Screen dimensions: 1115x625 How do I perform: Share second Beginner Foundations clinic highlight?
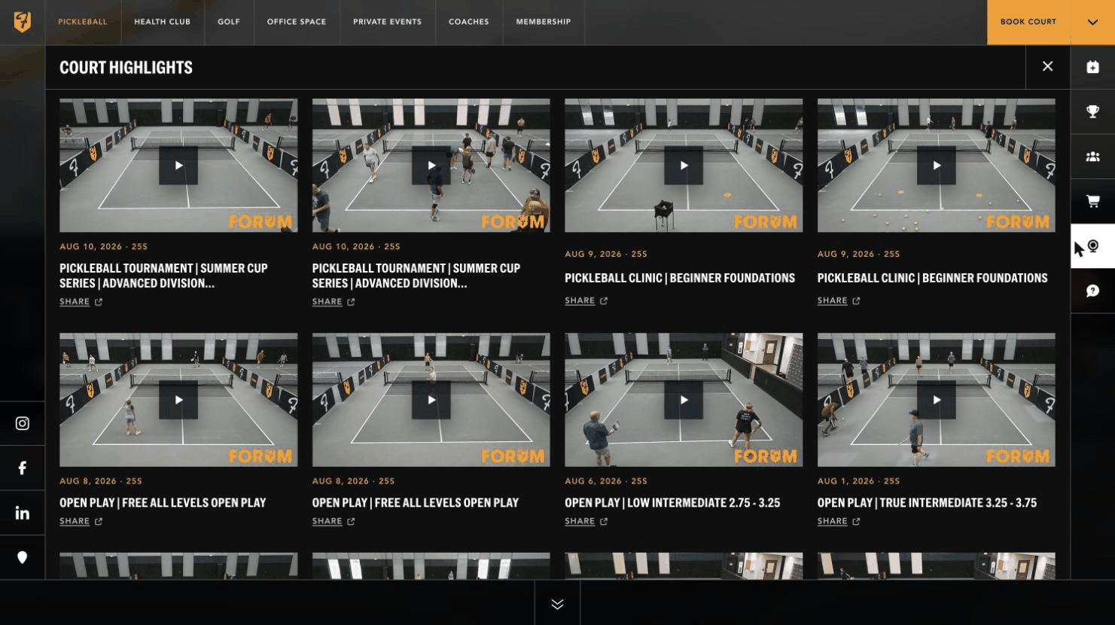click(x=839, y=300)
